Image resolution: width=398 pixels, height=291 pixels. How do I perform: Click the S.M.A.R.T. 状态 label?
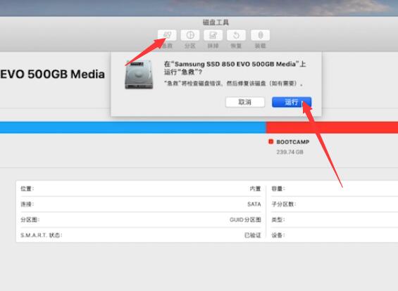tap(42, 235)
